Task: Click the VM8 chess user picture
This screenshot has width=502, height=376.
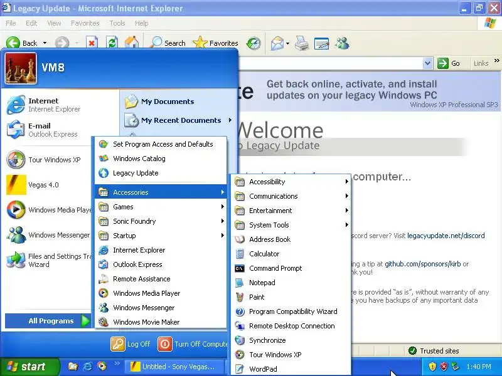Action: point(21,68)
